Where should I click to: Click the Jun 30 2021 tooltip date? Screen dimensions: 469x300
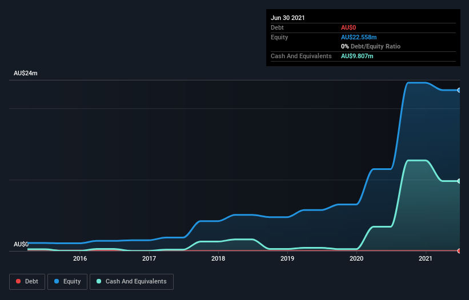288,18
